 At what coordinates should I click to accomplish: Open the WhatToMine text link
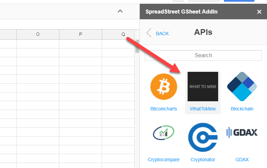pyautogui.click(x=203, y=109)
